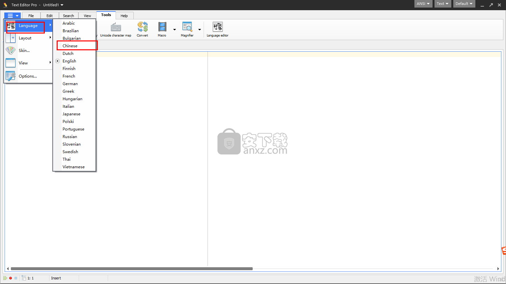Click the scrollbar left arrow
Viewport: 506px width, 284px height.
click(x=8, y=269)
